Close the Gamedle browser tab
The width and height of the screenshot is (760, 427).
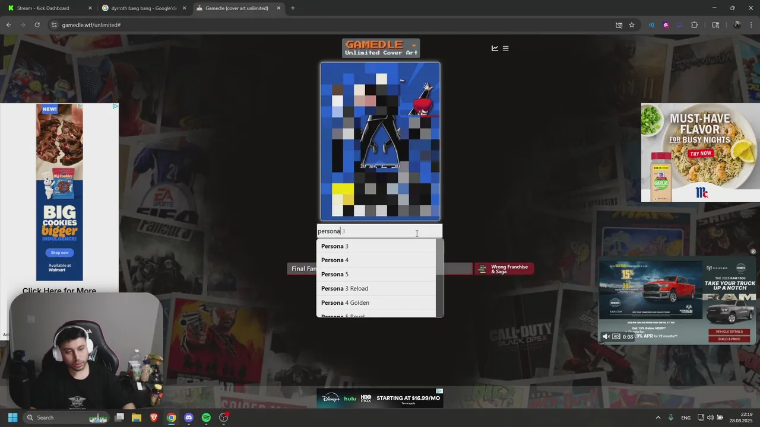click(278, 8)
